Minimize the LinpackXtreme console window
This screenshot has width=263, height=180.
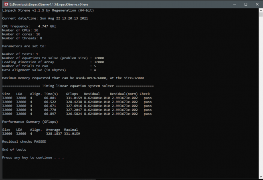tap(235, 4)
